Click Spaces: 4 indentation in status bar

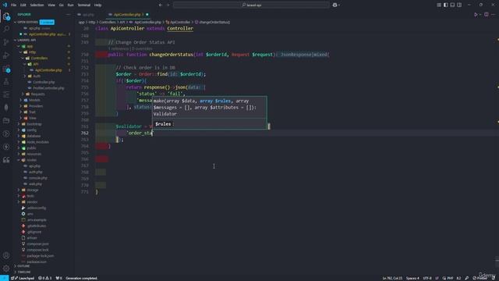[x=412, y=278]
